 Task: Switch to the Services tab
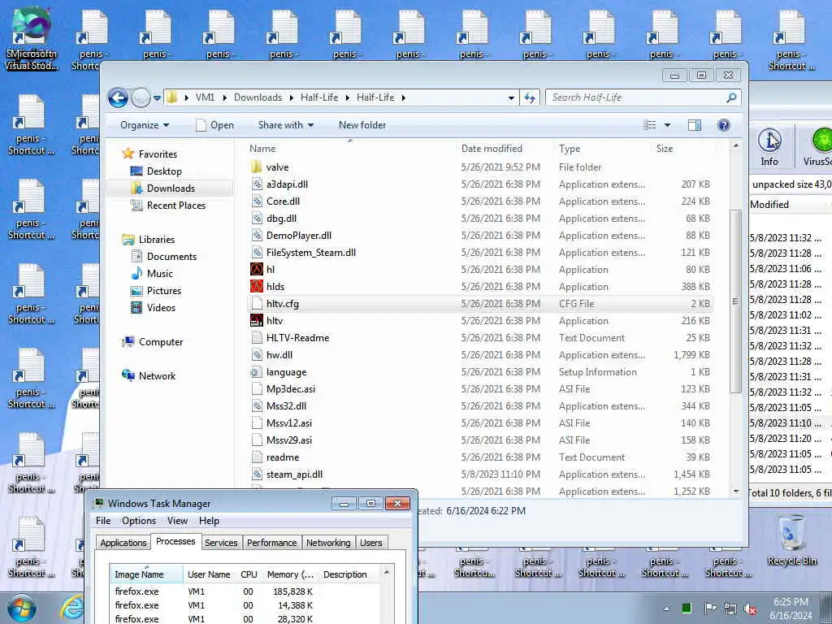coord(221,543)
